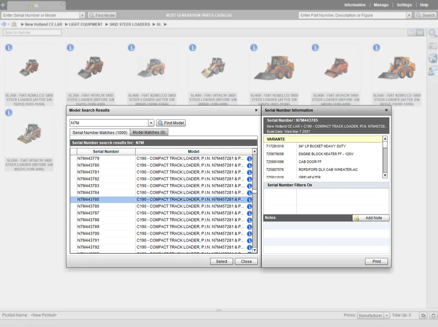Screen dimensions: 438x327
Task: Open the N7M serial search dropdown
Action: [151, 123]
